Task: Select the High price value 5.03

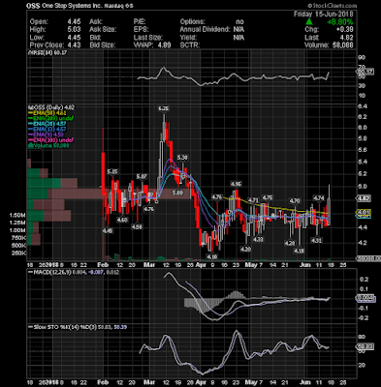Action: point(74,29)
